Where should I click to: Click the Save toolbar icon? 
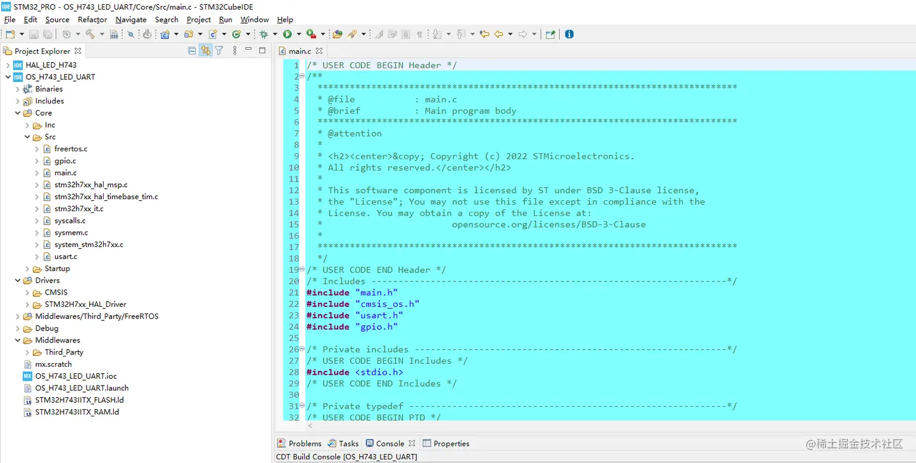[33, 34]
